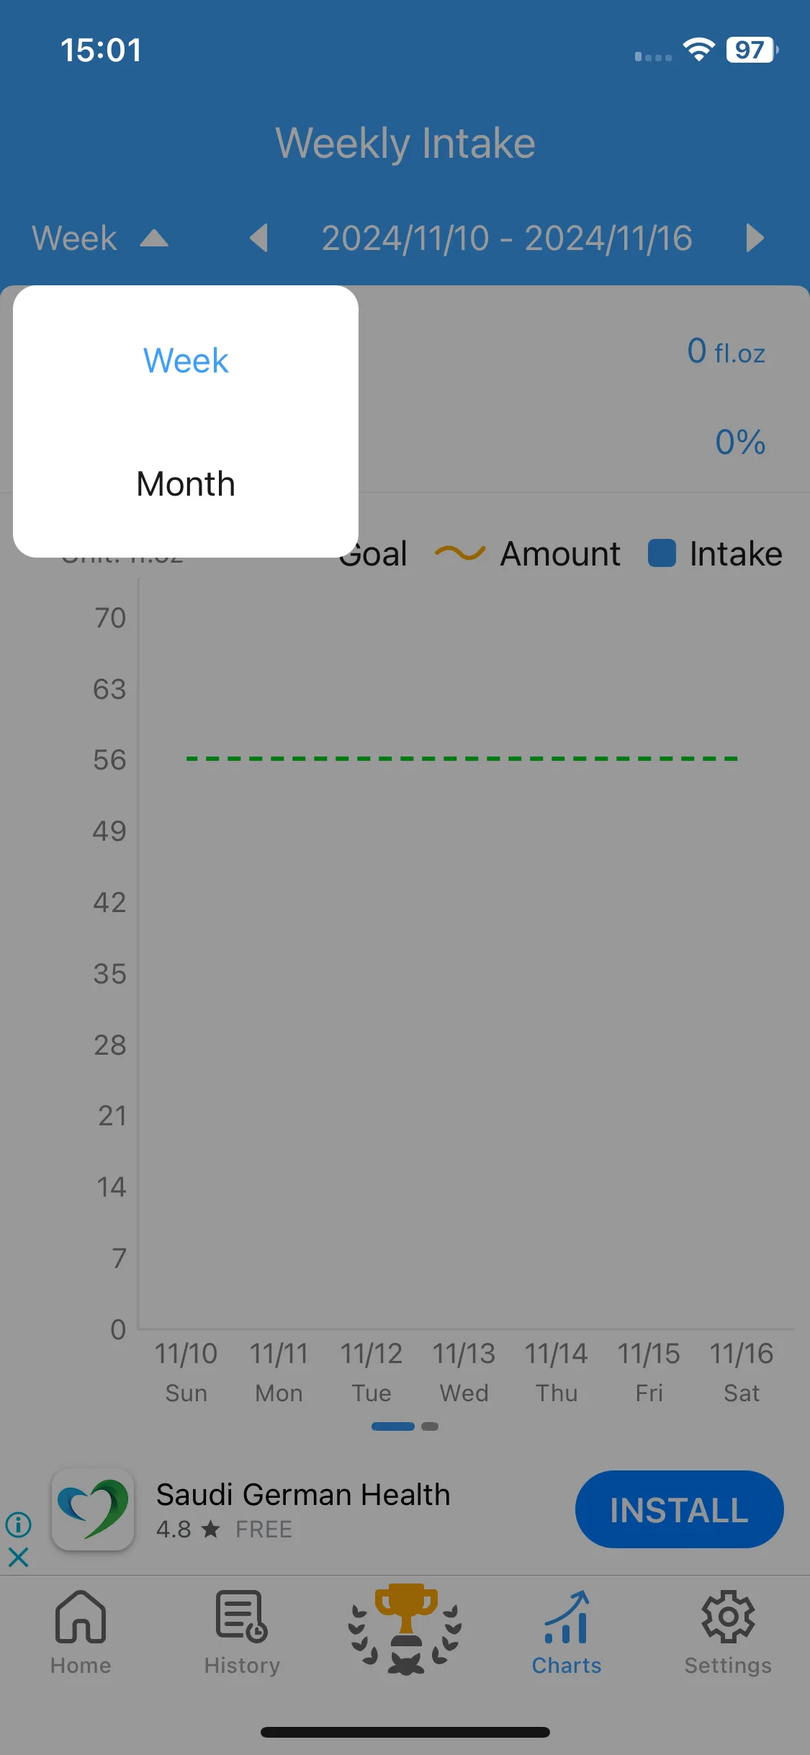Install the Saudi German Health app

coord(679,1509)
